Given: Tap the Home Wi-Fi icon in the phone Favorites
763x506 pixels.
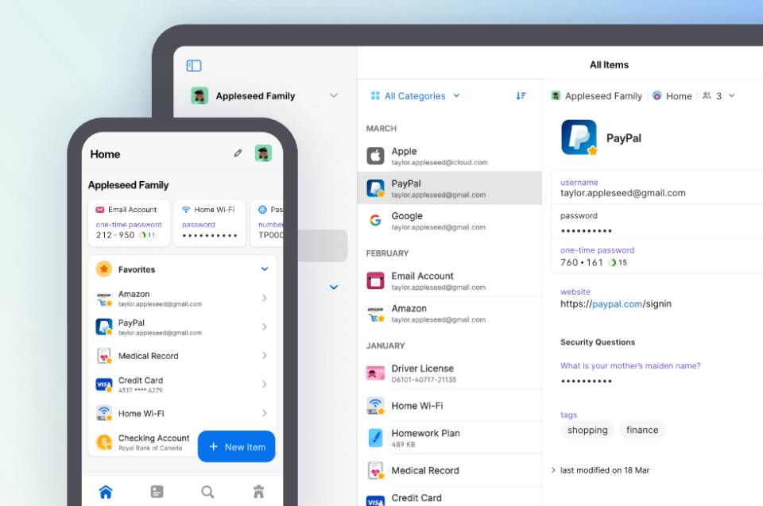Looking at the screenshot, I should [104, 413].
